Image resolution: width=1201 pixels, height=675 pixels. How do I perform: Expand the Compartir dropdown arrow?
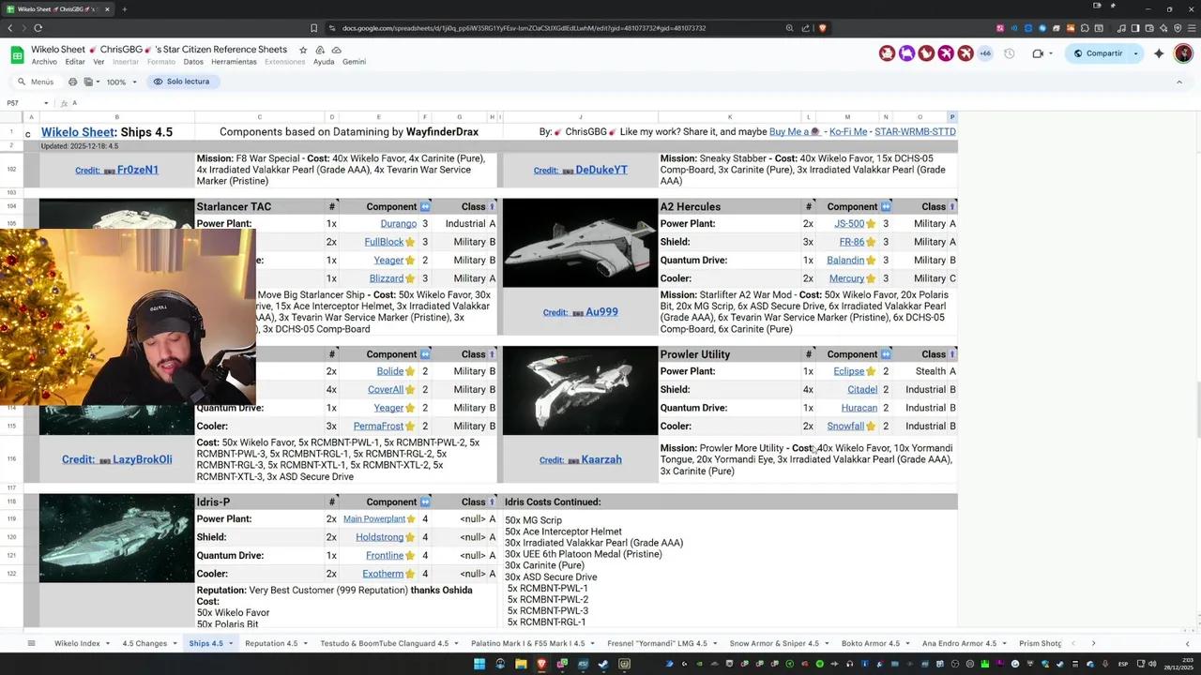pos(1135,53)
